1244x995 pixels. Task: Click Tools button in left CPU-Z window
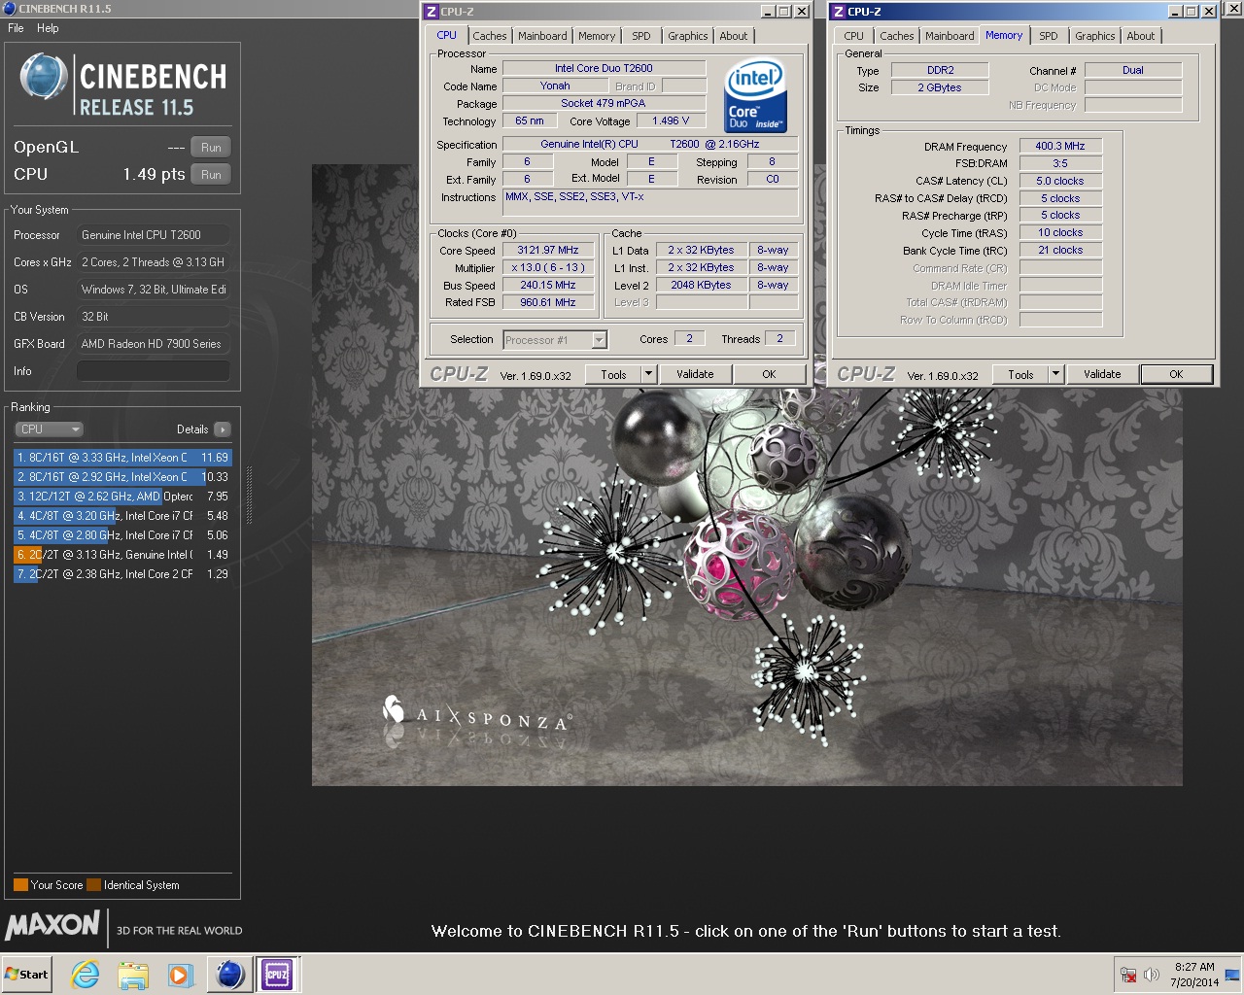click(613, 374)
